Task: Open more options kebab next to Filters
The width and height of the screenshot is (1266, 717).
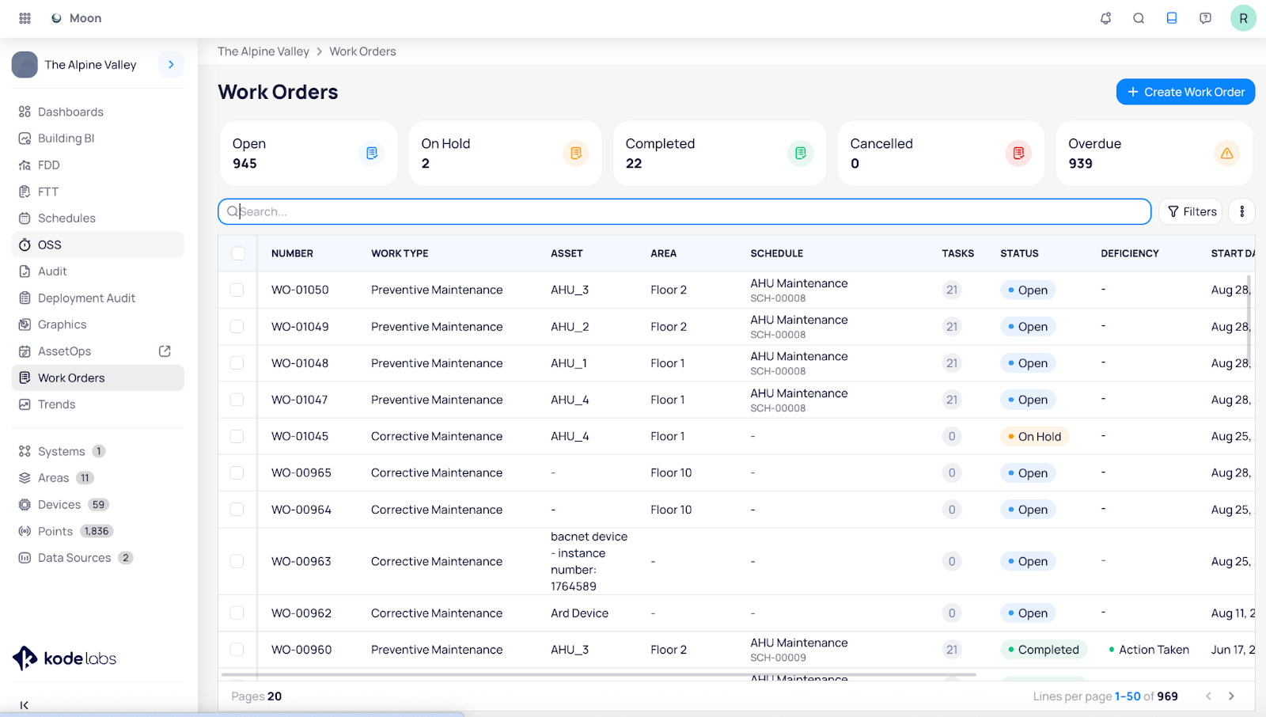Action: 1242,211
